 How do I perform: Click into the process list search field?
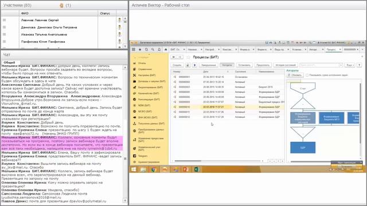pyautogui.click(x=319, y=65)
